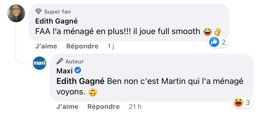Show who reacted via the count 3
Image resolution: width=273 pixels, height=113 pixels.
tap(248, 102)
